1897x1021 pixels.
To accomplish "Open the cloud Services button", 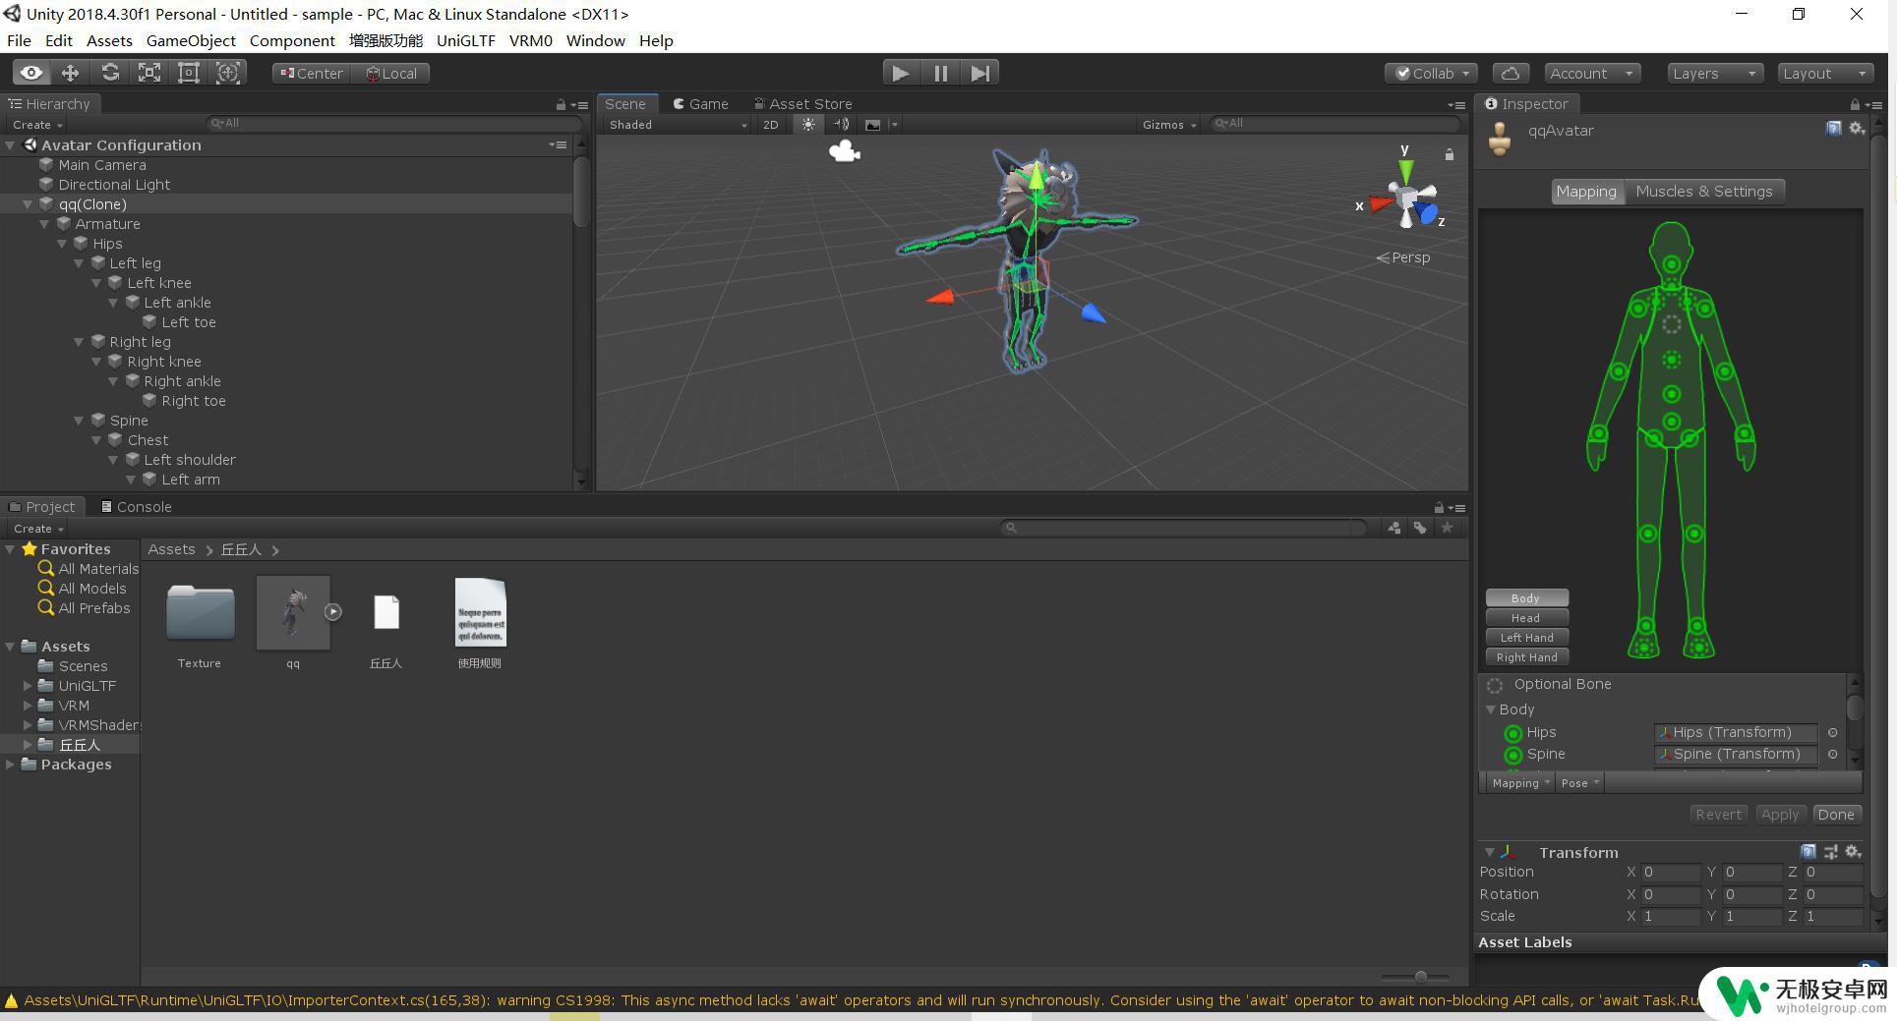I will [1511, 74].
